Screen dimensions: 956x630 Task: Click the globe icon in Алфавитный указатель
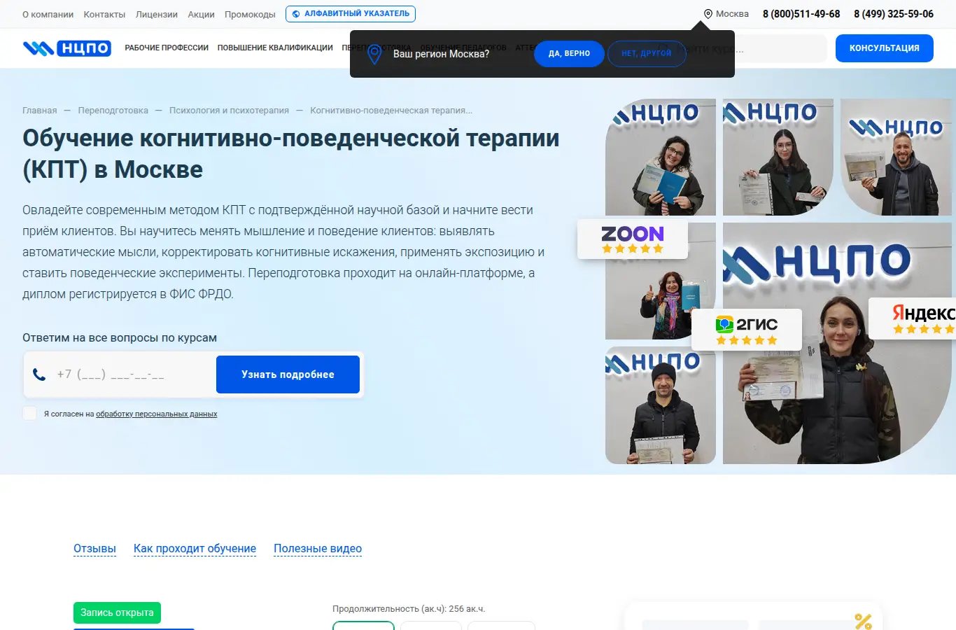point(296,14)
